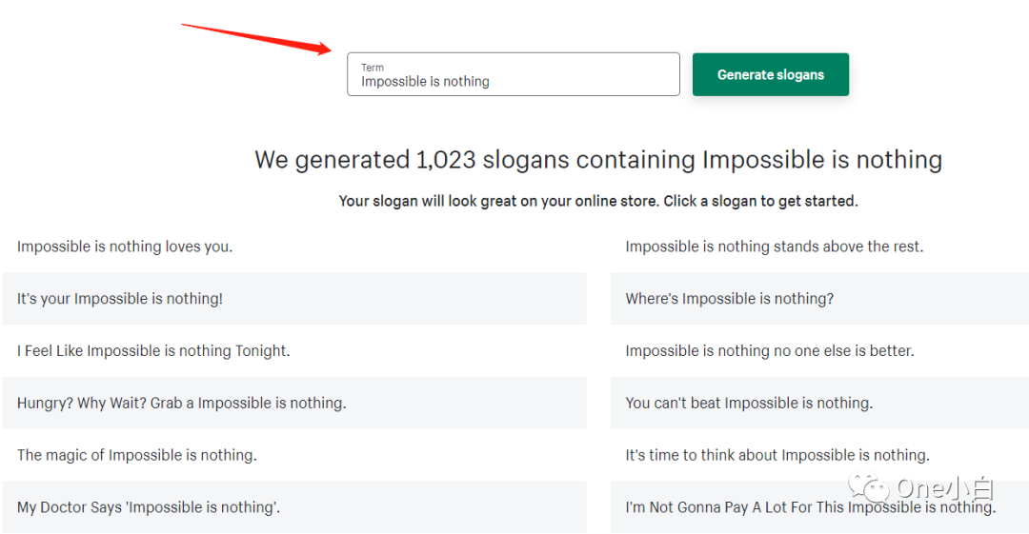The height and width of the screenshot is (534, 1029).
Task: Click 'The magic of Impossible is nothing' slogan
Action: pyautogui.click(x=136, y=455)
